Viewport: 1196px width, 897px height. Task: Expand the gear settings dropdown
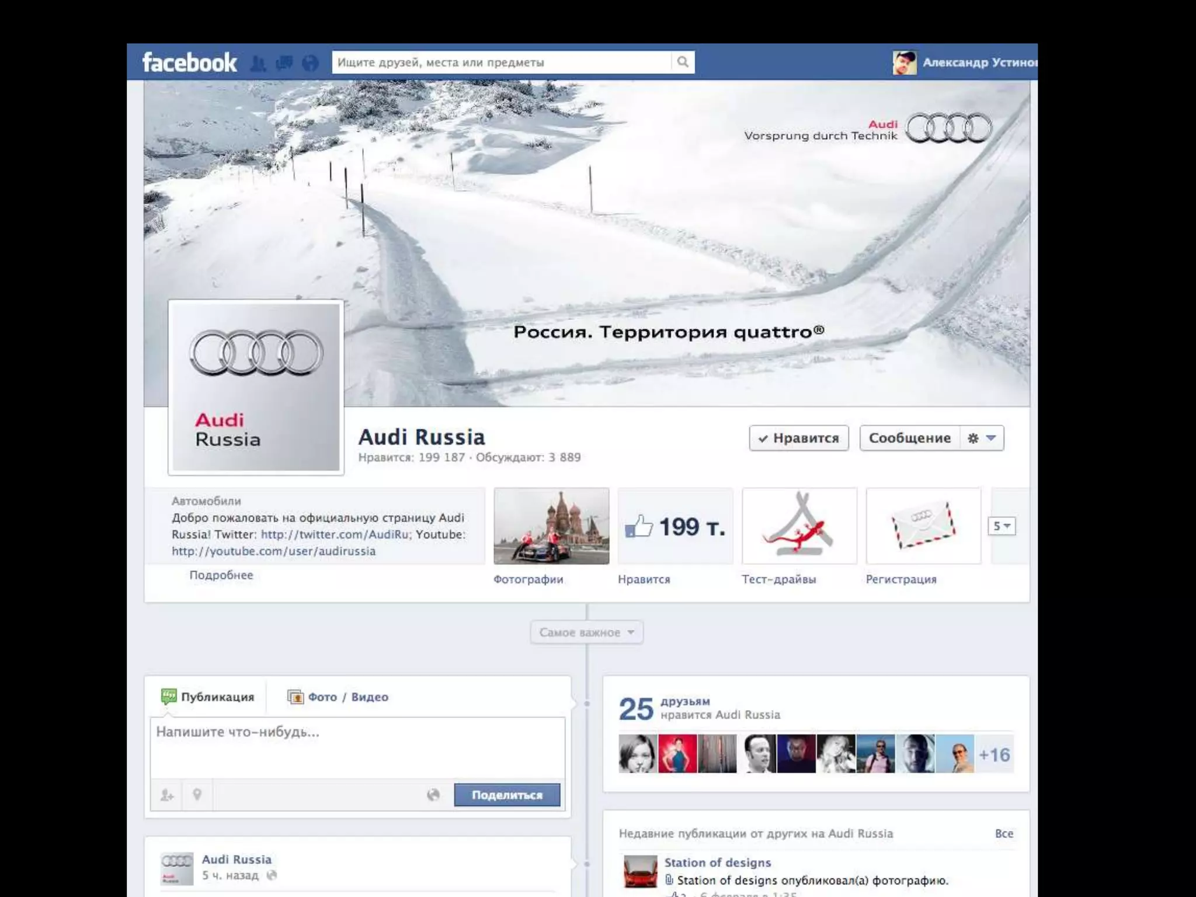pyautogui.click(x=982, y=438)
